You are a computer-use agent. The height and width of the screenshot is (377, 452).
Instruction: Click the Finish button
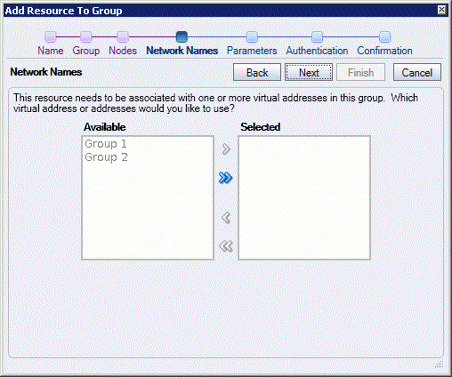coord(360,72)
